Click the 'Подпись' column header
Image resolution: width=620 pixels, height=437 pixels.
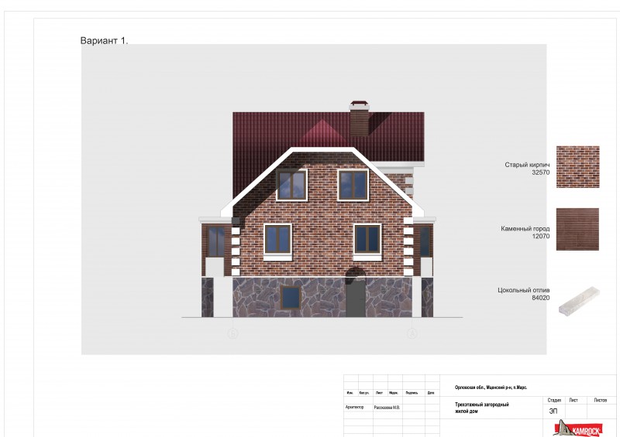pyautogui.click(x=412, y=393)
